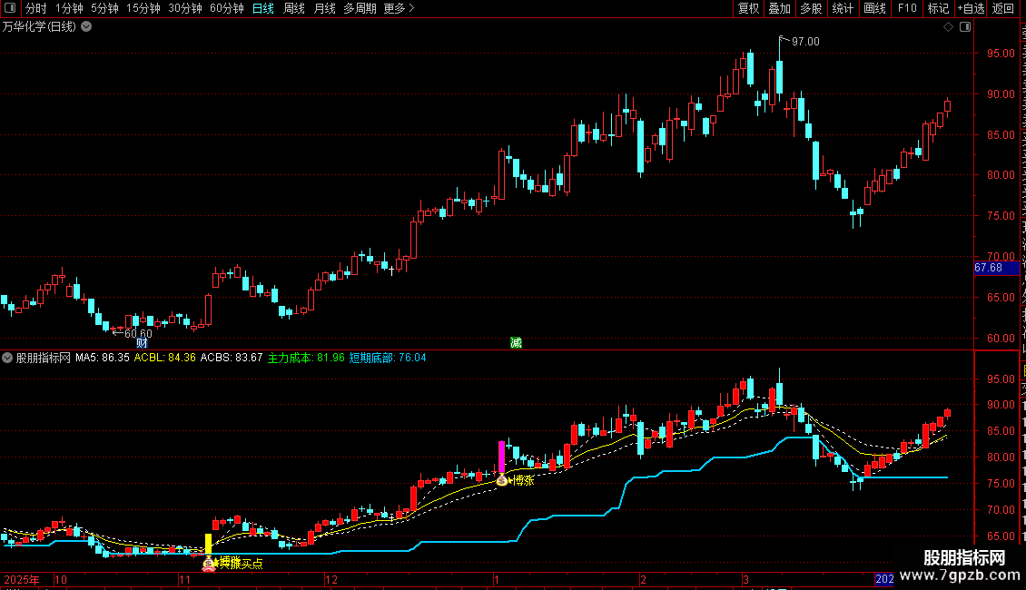
Task: Switch to 月线 monthly chart
Action: 324,8
